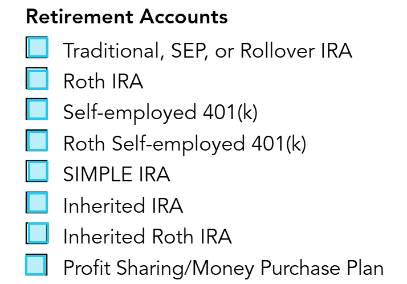Tick the Roth IRA checkbox

click(x=37, y=79)
